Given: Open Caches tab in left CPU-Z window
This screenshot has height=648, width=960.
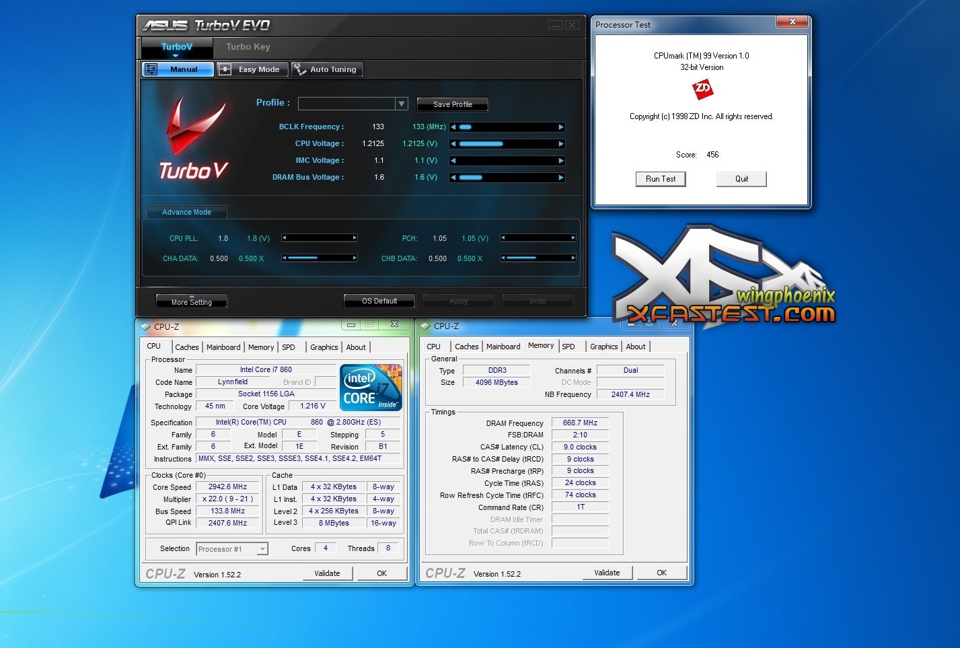Looking at the screenshot, I should [x=187, y=347].
